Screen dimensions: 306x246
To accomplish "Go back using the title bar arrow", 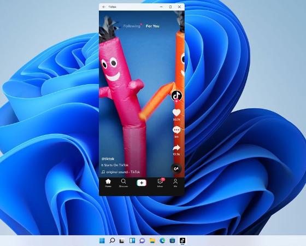I will [x=104, y=7].
